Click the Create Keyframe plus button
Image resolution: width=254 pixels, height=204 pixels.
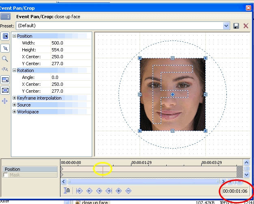[118, 190]
